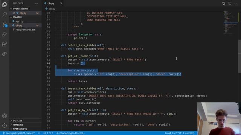Click the EXPLORER panel title
The height and width of the screenshot is (135, 241).
click(18, 3)
